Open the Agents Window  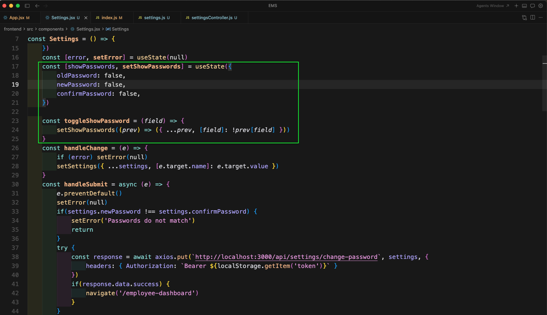pos(493,6)
